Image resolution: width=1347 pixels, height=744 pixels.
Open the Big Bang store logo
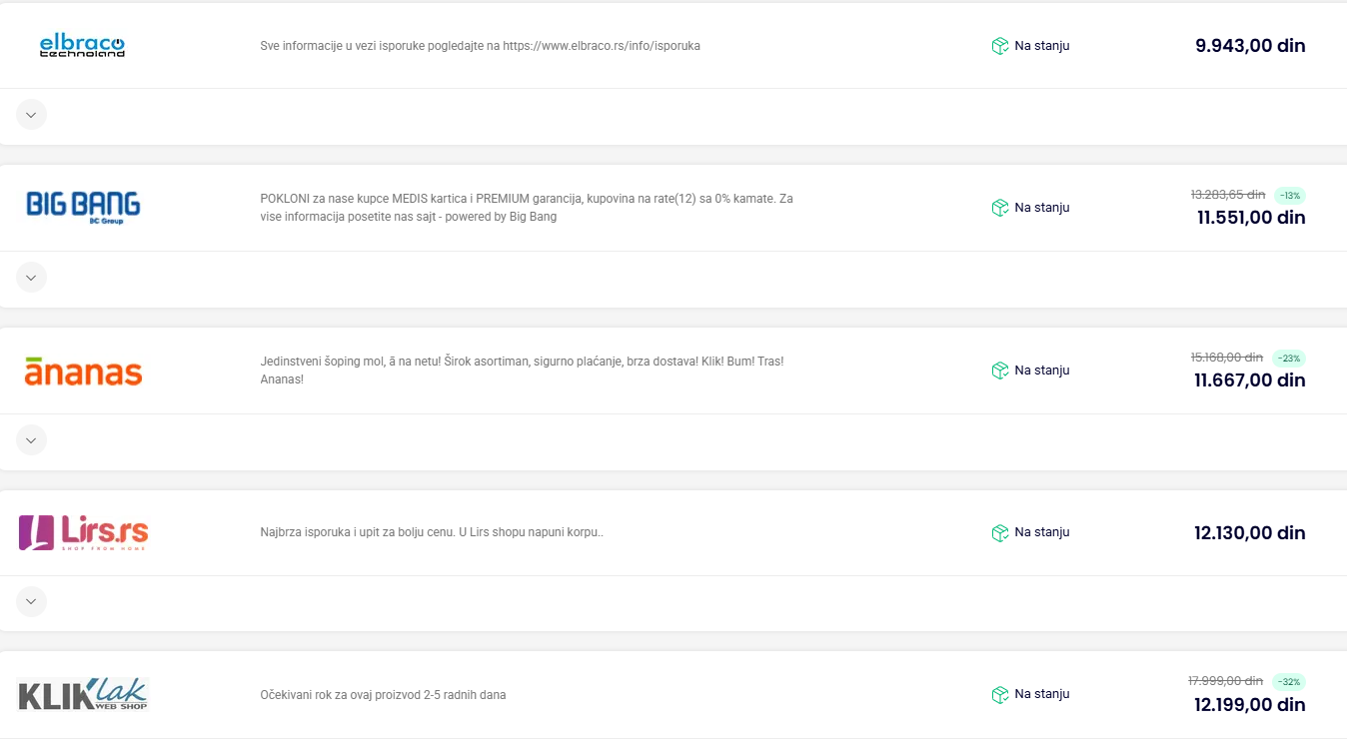click(83, 207)
